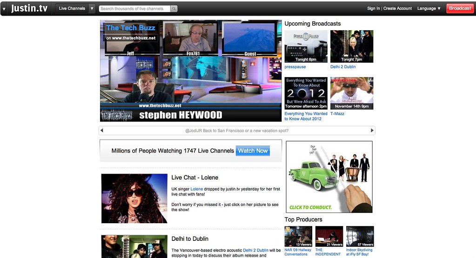476x258 pixels.
Task: Focus the search live channels field
Action: tap(135, 9)
